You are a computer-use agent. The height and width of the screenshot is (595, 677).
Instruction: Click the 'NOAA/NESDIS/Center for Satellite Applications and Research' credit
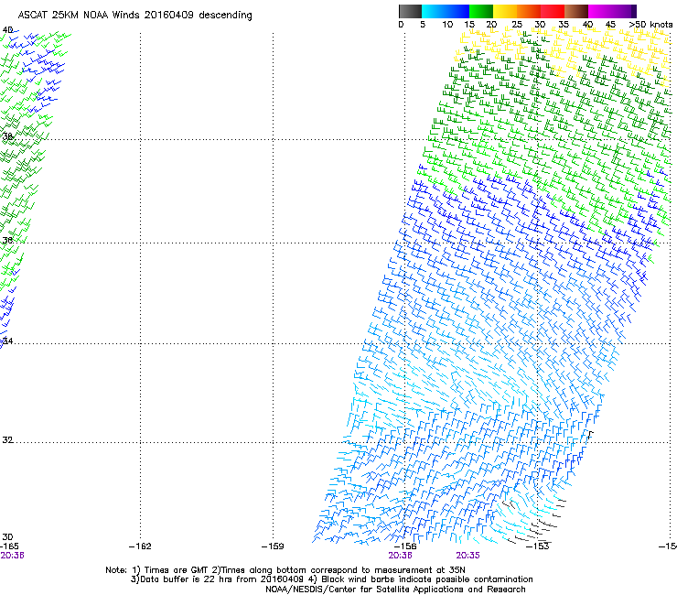coord(395,590)
